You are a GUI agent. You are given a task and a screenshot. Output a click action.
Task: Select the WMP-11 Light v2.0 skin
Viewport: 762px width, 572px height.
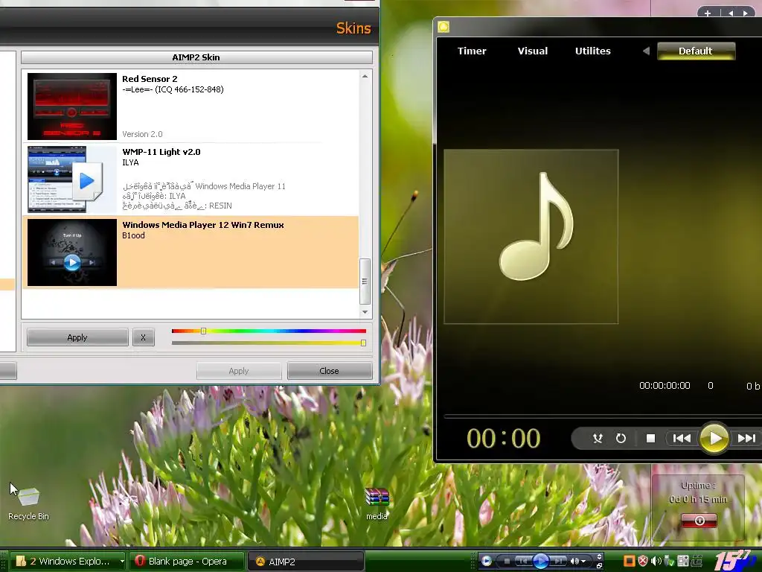[190, 179]
